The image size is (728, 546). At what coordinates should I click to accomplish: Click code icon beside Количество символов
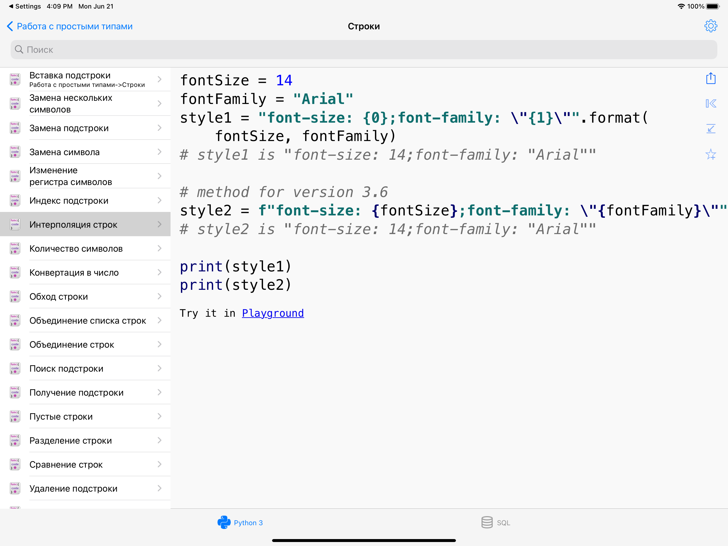click(15, 248)
